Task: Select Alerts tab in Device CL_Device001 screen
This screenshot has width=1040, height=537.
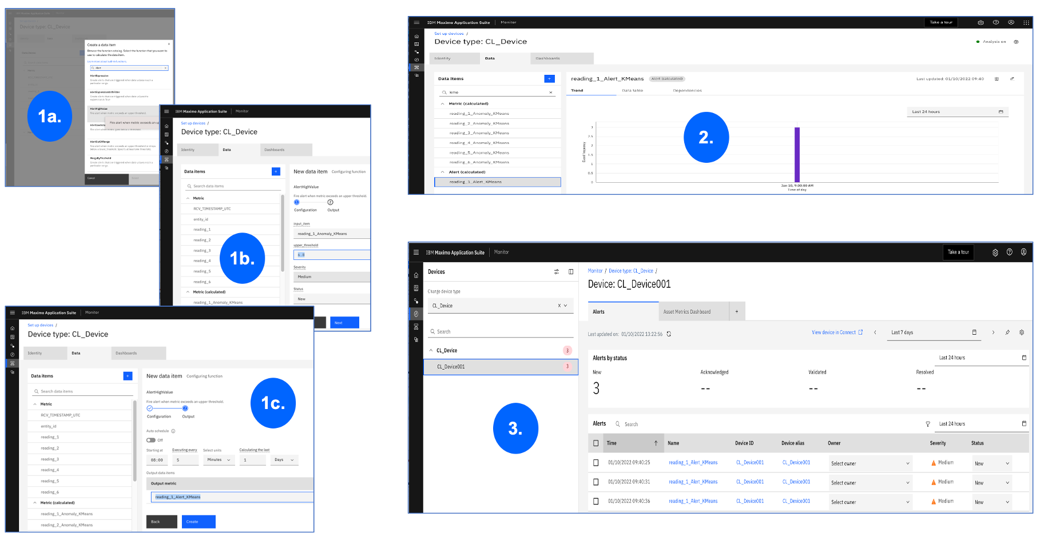Action: click(x=623, y=311)
